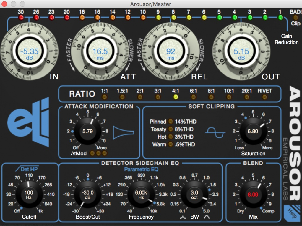This screenshot has height=226, width=302.
Task: Select the 10:1 ratio LED
Action: (229, 97)
